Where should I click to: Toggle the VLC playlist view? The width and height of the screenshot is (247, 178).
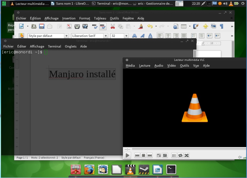174,155
